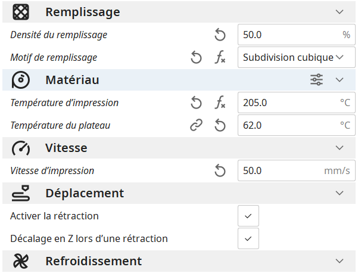The width and height of the screenshot is (358, 273).
Task: Click the formula icon for Température d'impression
Action: [x=220, y=103]
